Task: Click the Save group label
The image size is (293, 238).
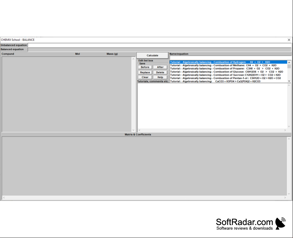Action: (142, 63)
